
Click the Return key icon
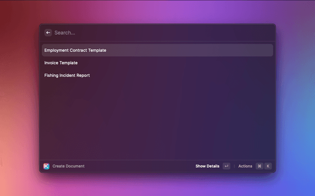pyautogui.click(x=226, y=166)
